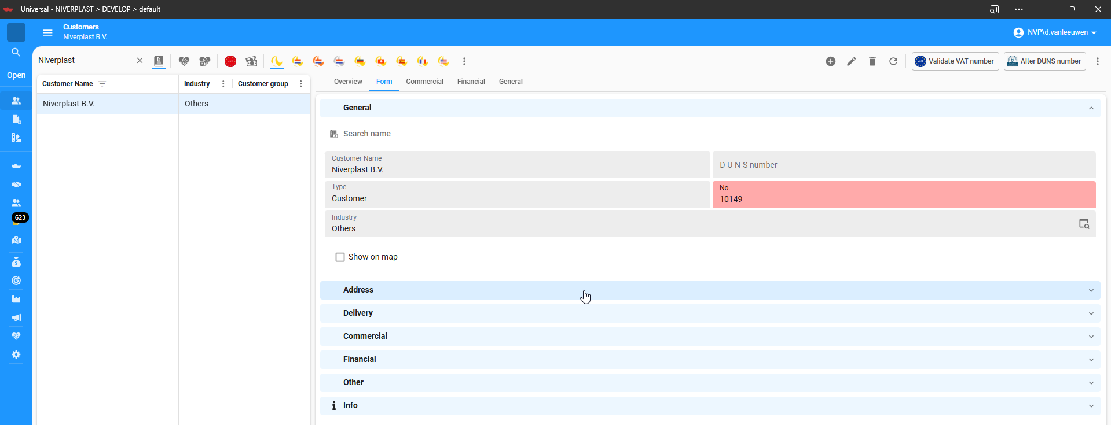Open the target goal icon in sidebar
1111x425 pixels.
[x=16, y=280]
